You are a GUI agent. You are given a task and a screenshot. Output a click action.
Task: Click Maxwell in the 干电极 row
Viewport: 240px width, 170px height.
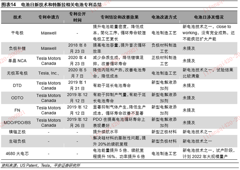(49, 33)
